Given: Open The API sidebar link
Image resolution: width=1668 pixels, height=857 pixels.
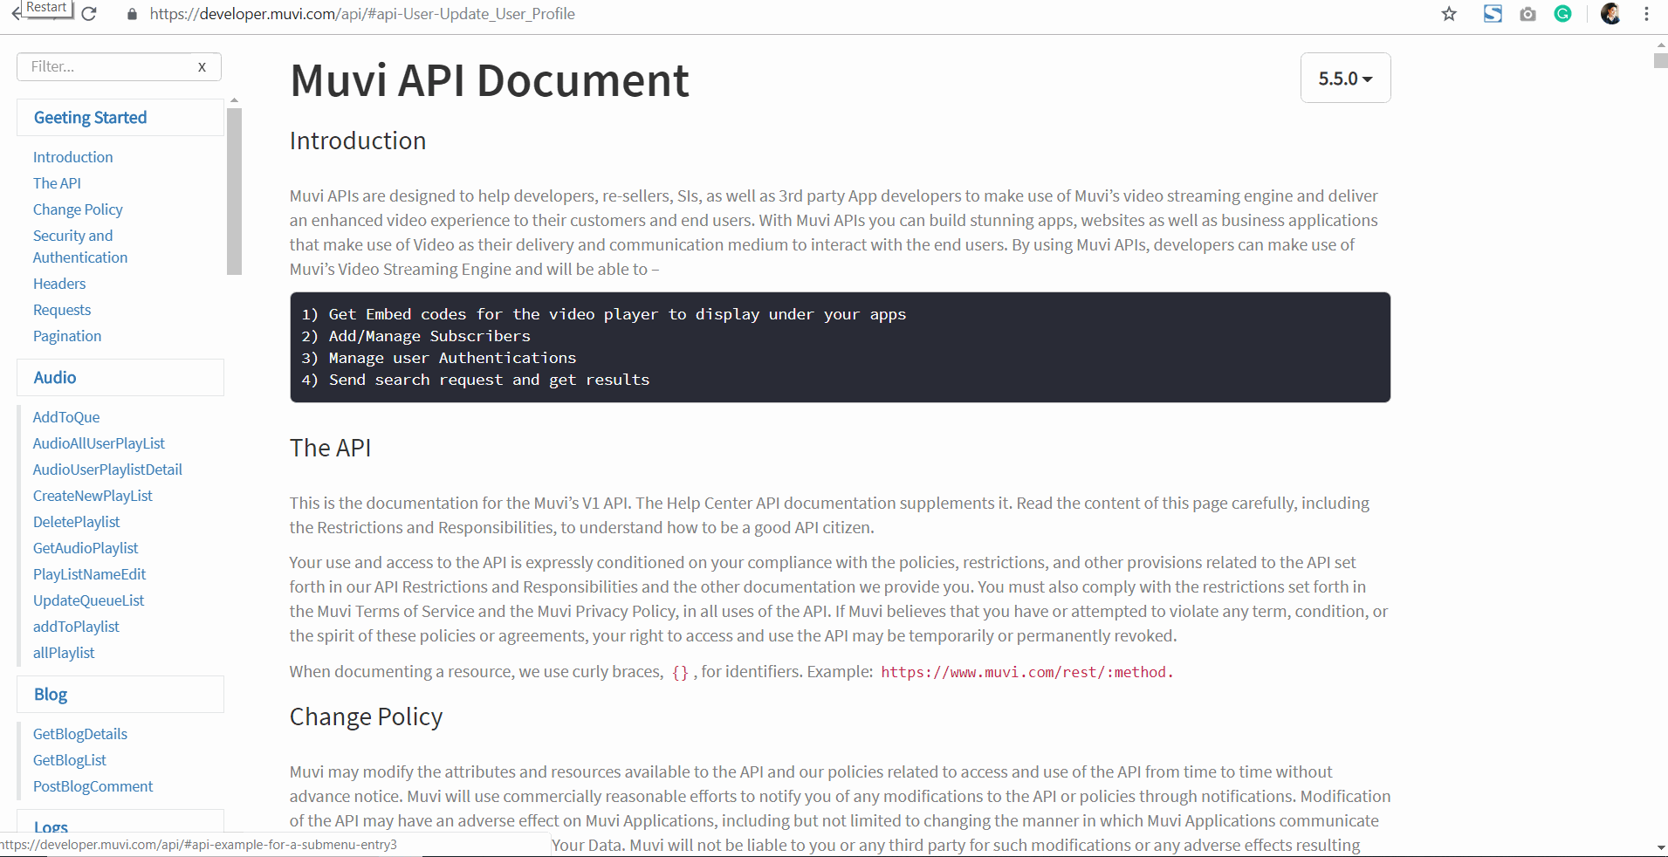Looking at the screenshot, I should coord(57,183).
